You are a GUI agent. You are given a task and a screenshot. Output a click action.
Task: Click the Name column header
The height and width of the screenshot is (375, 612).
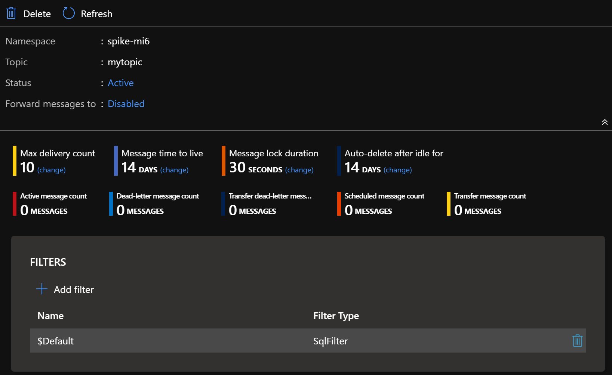(50, 316)
